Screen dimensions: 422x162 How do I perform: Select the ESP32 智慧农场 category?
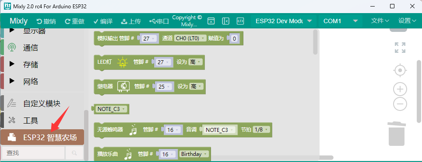pyautogui.click(x=42, y=137)
